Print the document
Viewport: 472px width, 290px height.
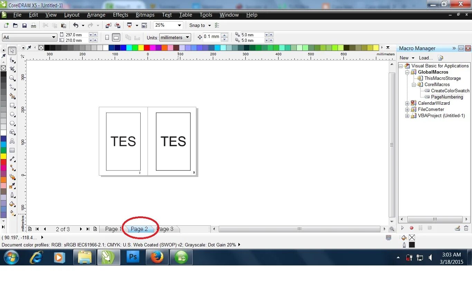point(34,25)
